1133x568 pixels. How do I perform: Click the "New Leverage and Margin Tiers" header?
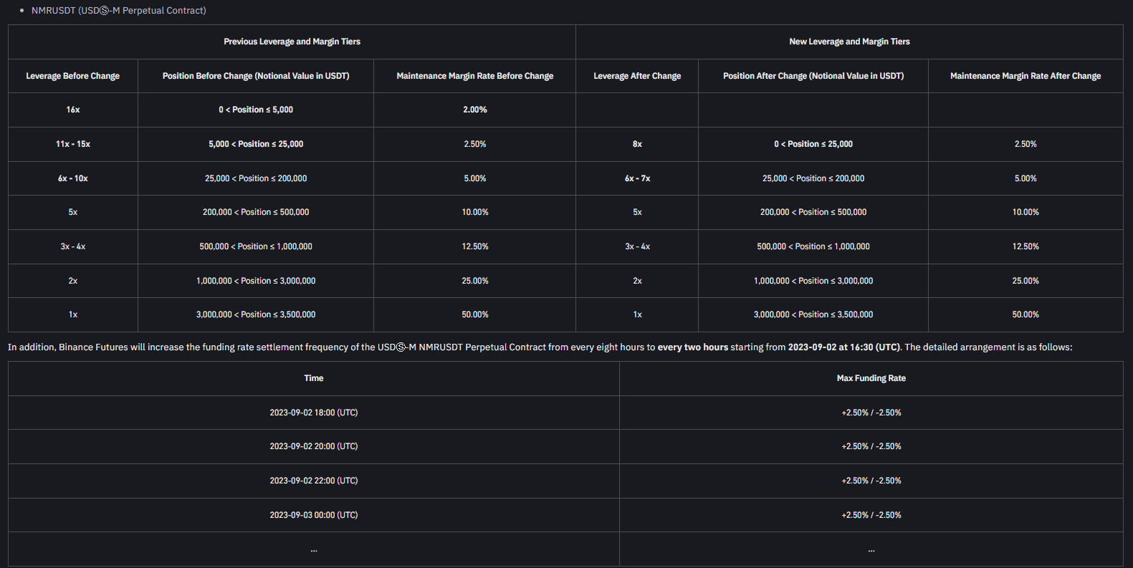tap(849, 42)
